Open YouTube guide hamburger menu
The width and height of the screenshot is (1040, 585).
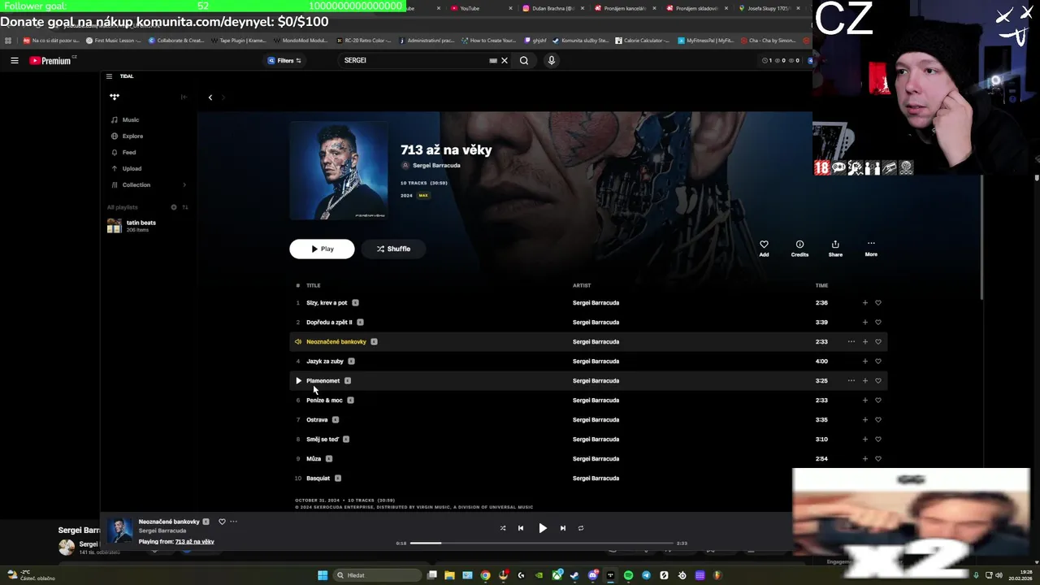15,60
